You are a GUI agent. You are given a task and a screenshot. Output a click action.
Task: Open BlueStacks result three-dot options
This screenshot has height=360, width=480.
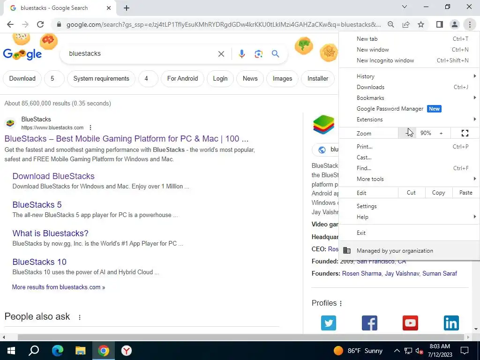[90, 127]
